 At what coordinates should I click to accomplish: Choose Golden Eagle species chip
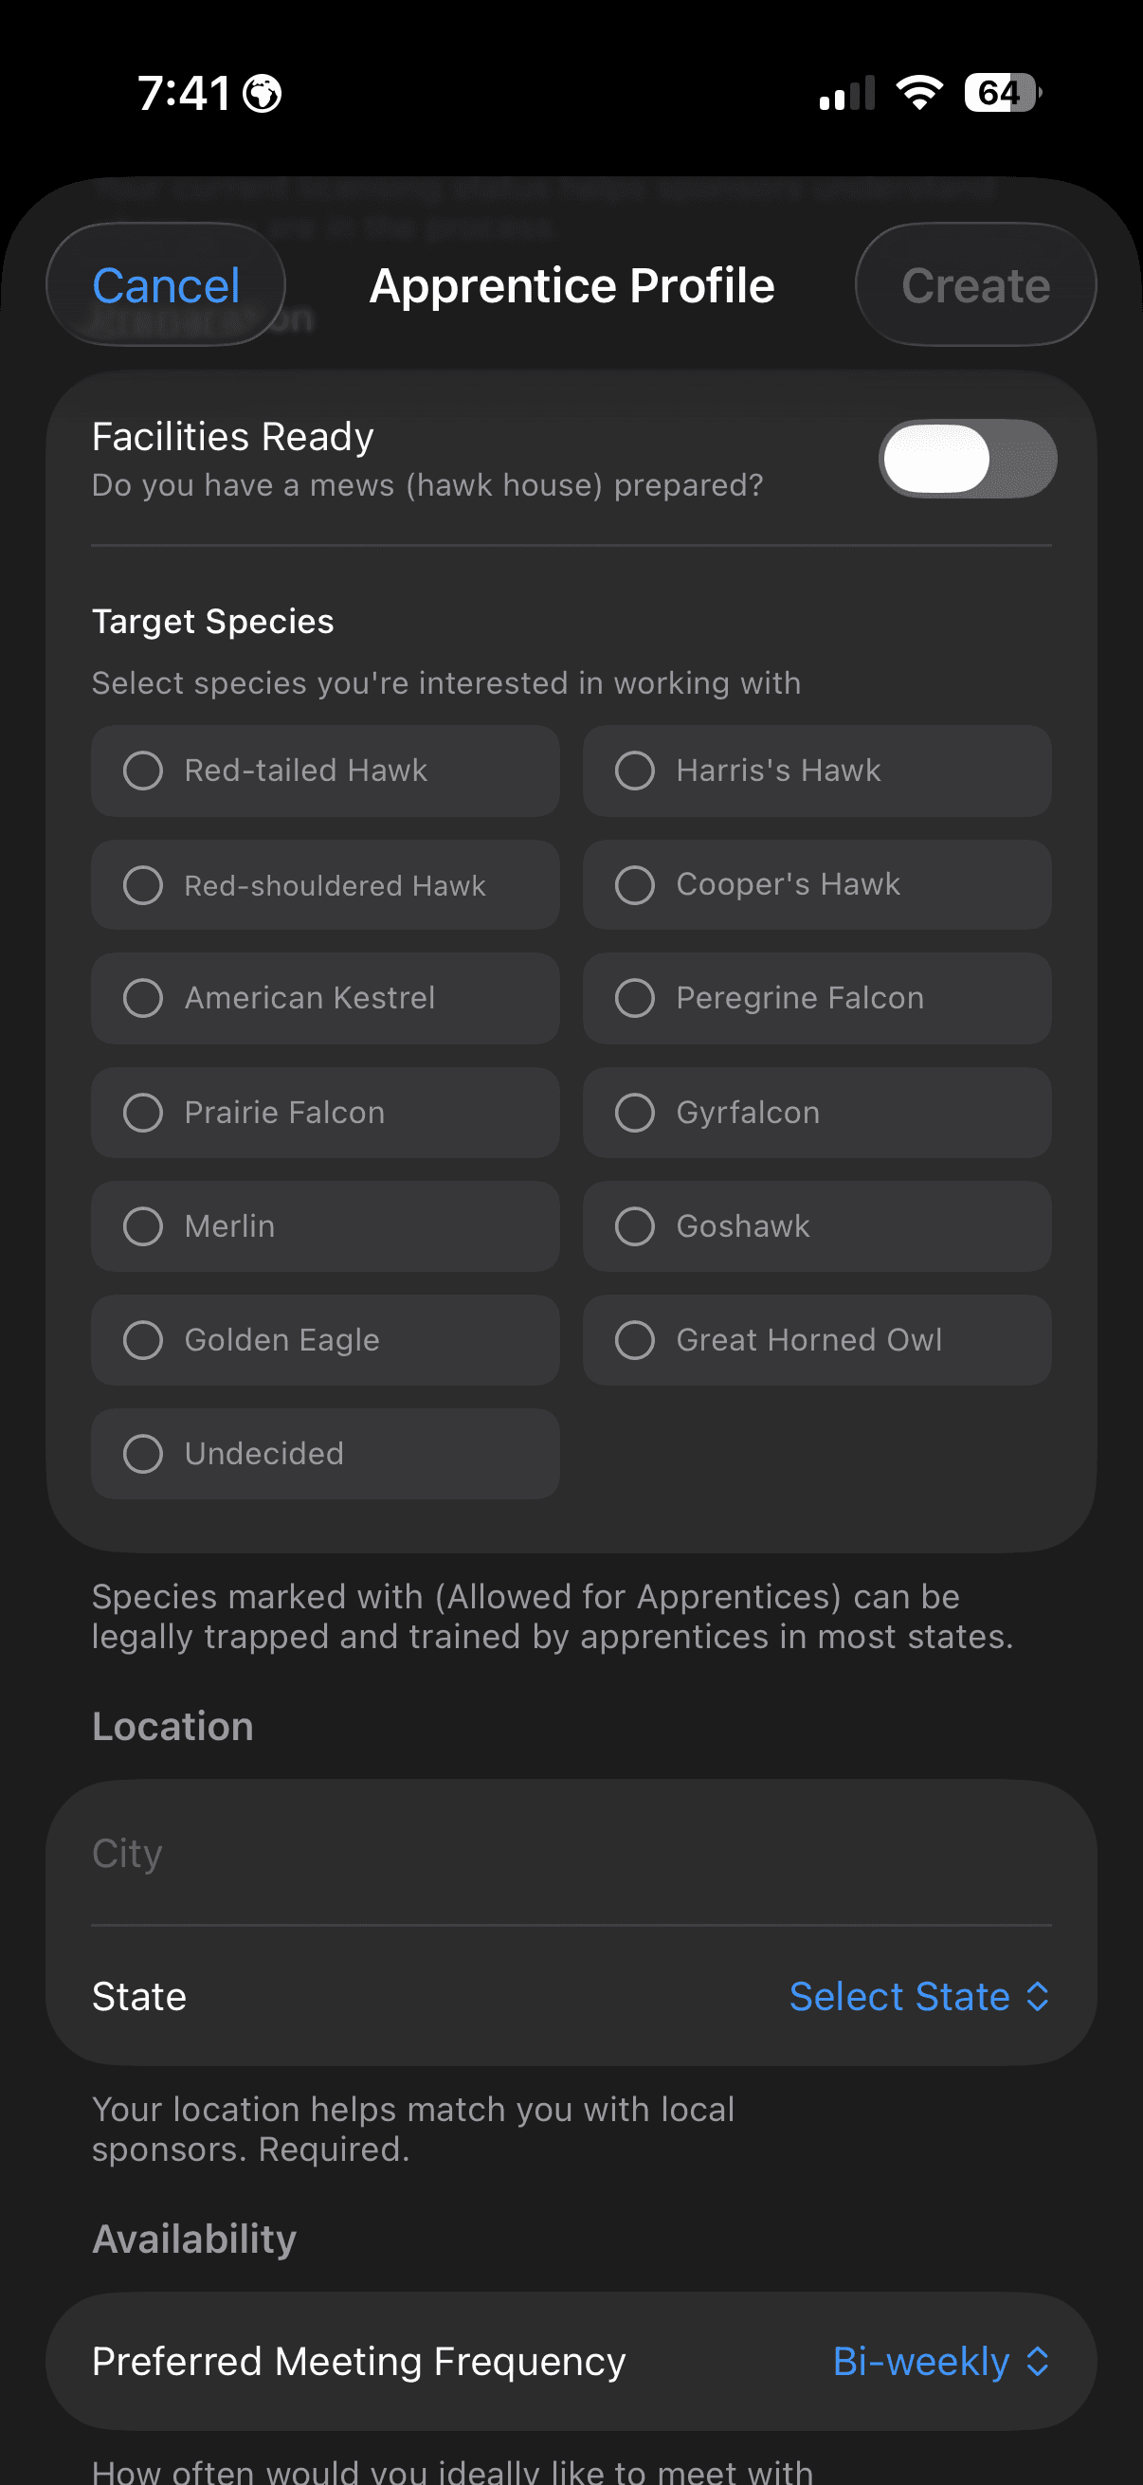pyautogui.click(x=325, y=1340)
